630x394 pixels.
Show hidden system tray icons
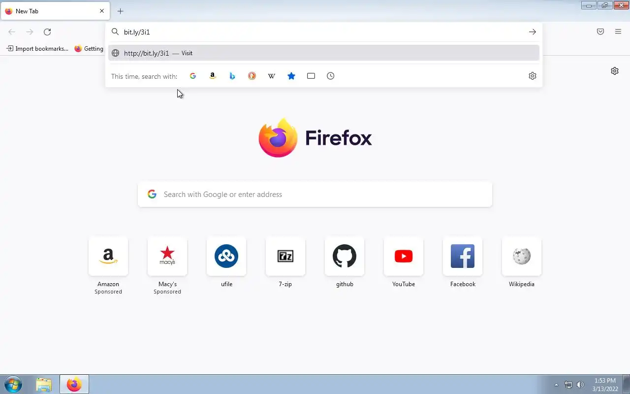coord(557,385)
